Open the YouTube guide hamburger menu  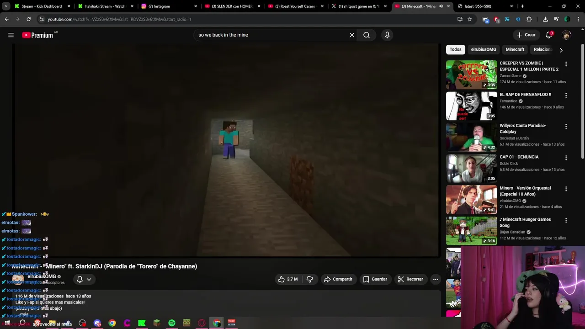[x=11, y=35]
